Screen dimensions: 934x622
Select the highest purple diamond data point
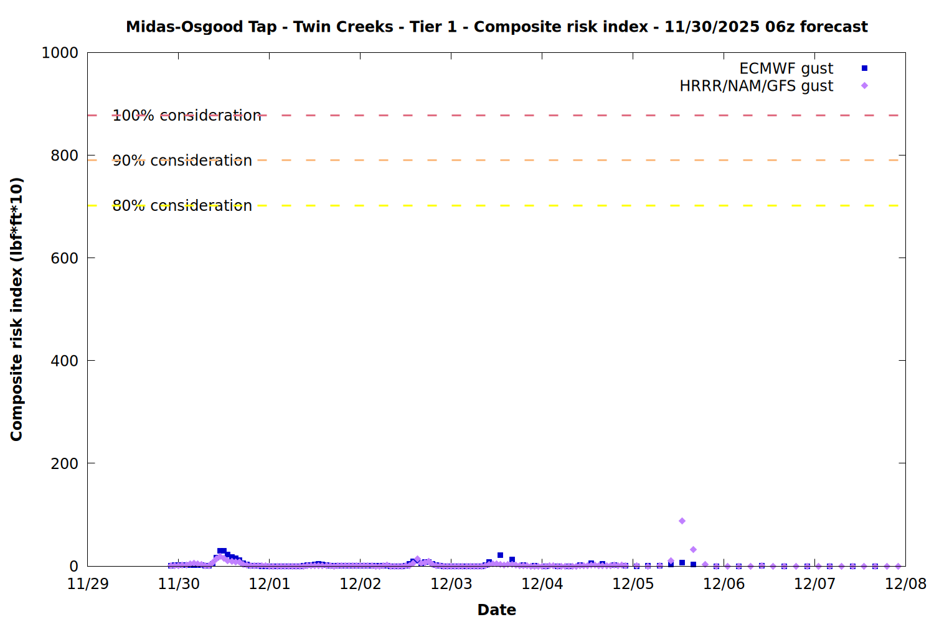click(682, 521)
